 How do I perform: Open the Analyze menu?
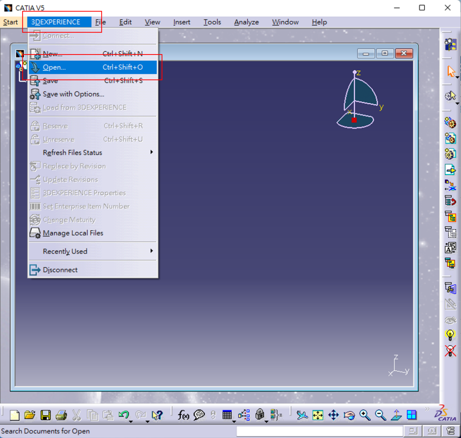tap(246, 22)
